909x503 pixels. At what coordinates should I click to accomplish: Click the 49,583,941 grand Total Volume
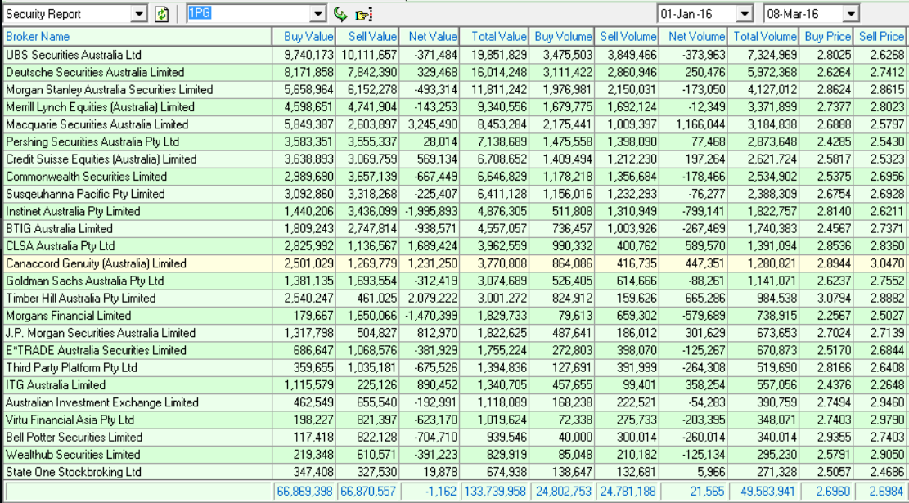coord(763,492)
